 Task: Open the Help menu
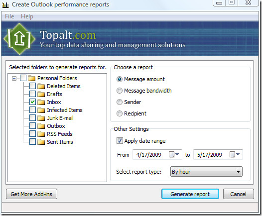tap(27, 16)
